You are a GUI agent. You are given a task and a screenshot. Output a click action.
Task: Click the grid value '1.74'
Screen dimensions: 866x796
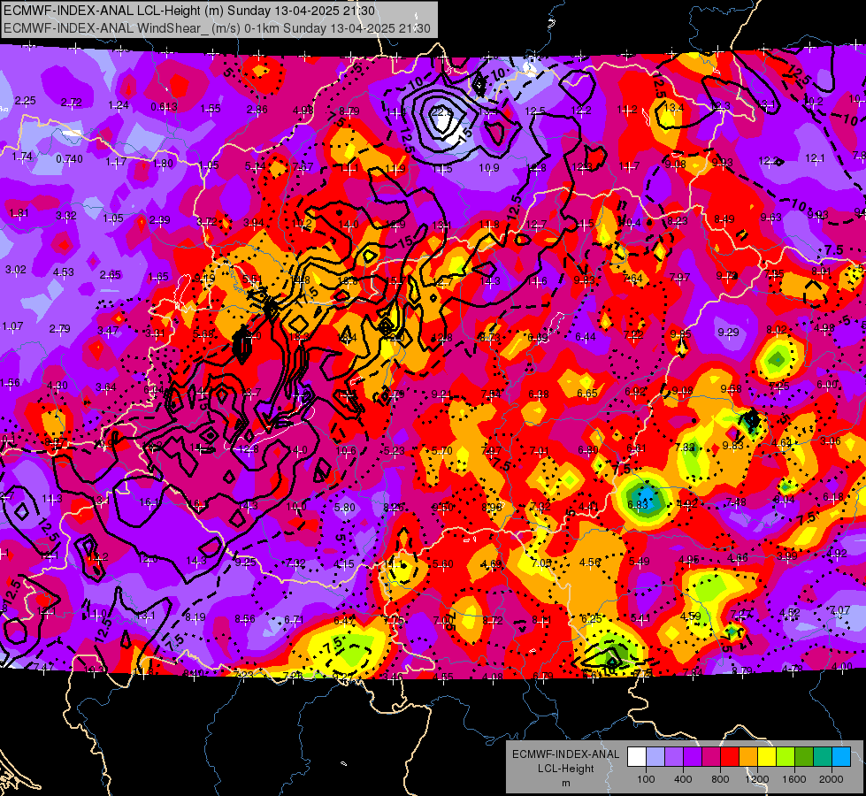click(x=22, y=157)
